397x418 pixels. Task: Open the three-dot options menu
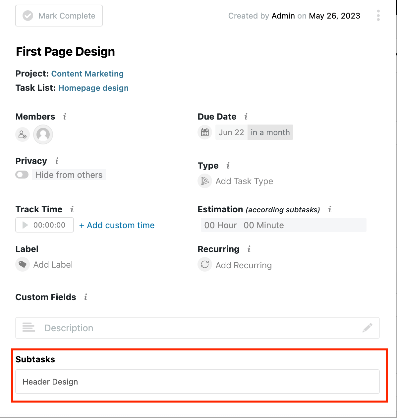378,16
